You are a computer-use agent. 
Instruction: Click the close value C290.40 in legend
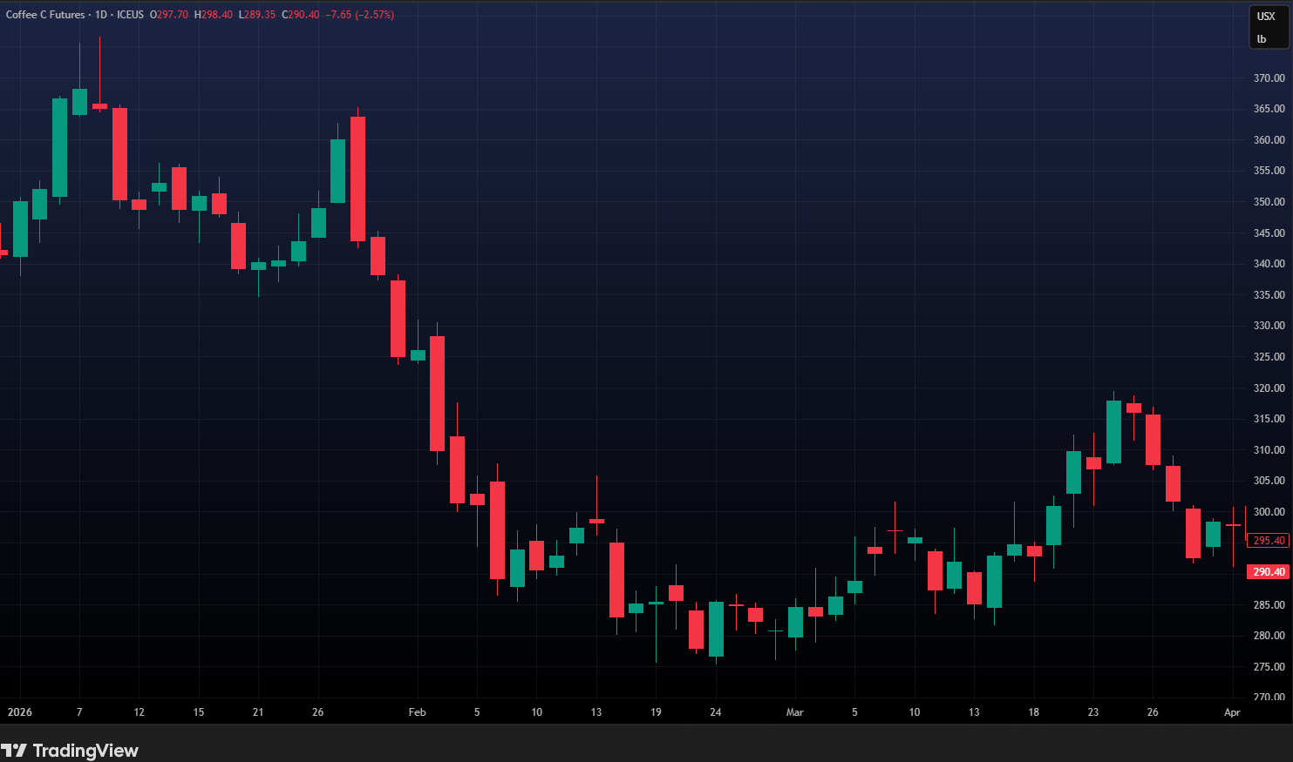click(301, 15)
